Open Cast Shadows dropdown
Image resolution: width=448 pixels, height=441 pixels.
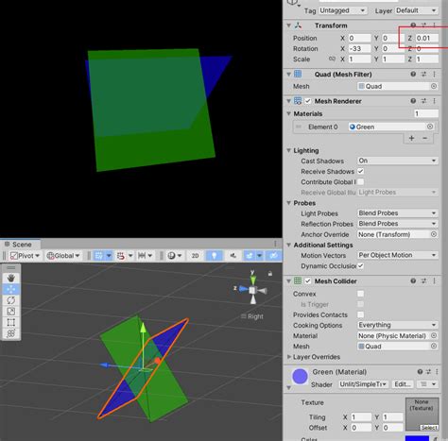coord(398,161)
